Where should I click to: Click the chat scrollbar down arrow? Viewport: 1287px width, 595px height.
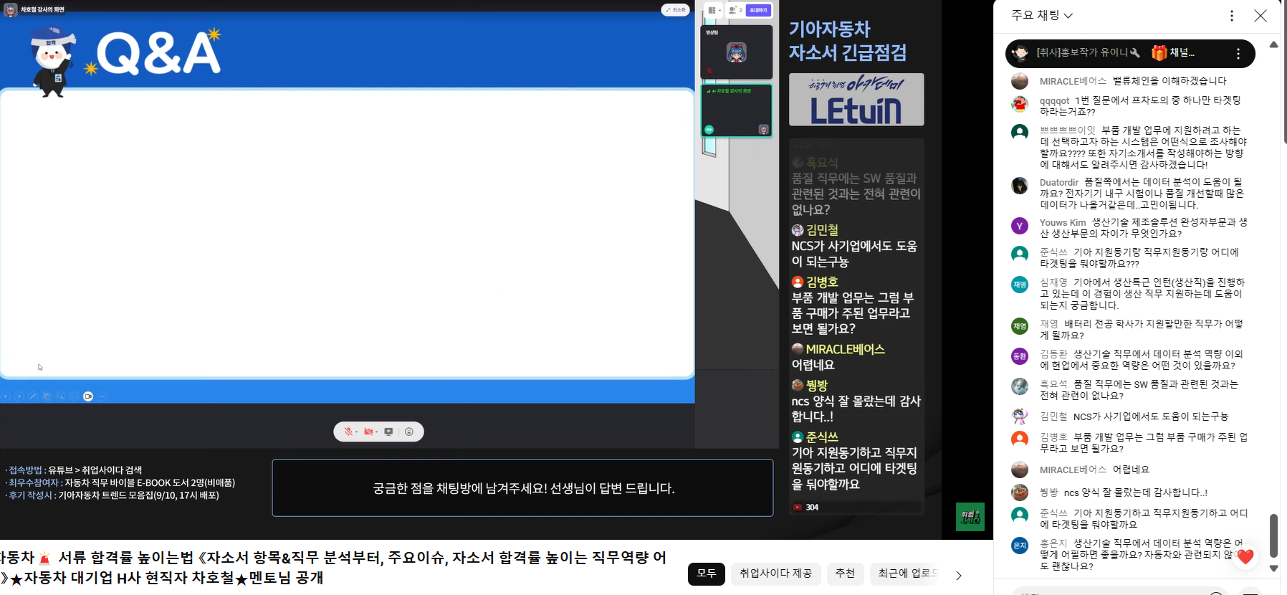click(x=1273, y=568)
